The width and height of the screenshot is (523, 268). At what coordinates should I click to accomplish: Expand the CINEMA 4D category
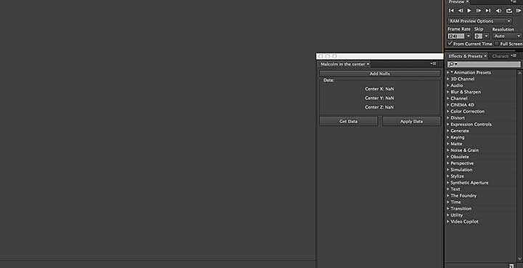click(448, 105)
